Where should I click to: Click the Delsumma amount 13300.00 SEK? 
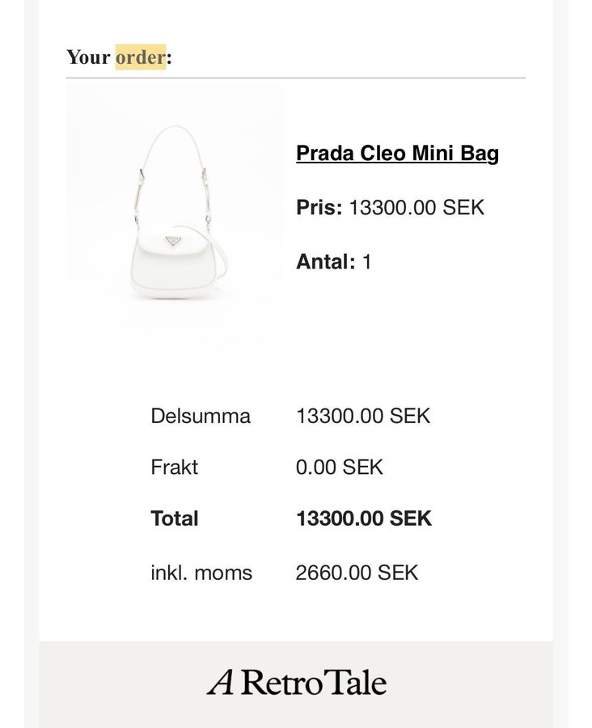[363, 416]
